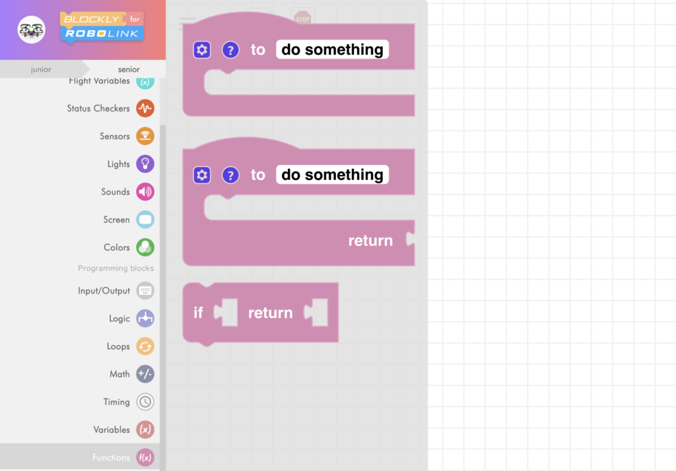
Task: Select the Colors category label
Action: click(117, 247)
